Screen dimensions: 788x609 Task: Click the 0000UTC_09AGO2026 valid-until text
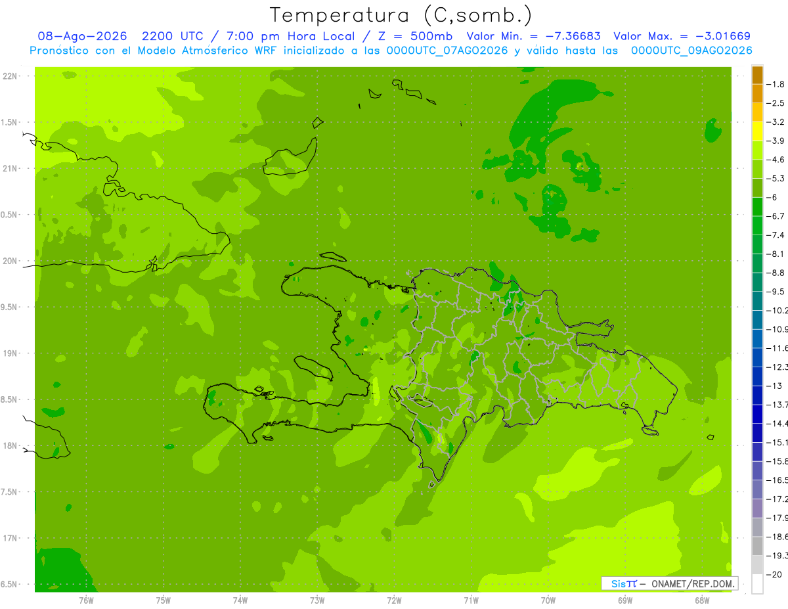691,50
